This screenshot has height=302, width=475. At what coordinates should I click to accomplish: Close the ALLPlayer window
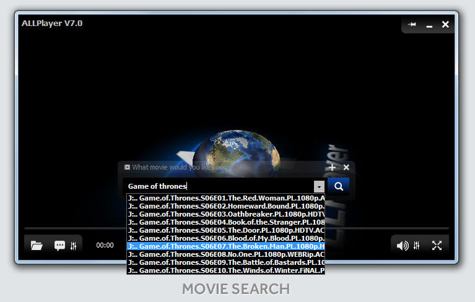[445, 24]
